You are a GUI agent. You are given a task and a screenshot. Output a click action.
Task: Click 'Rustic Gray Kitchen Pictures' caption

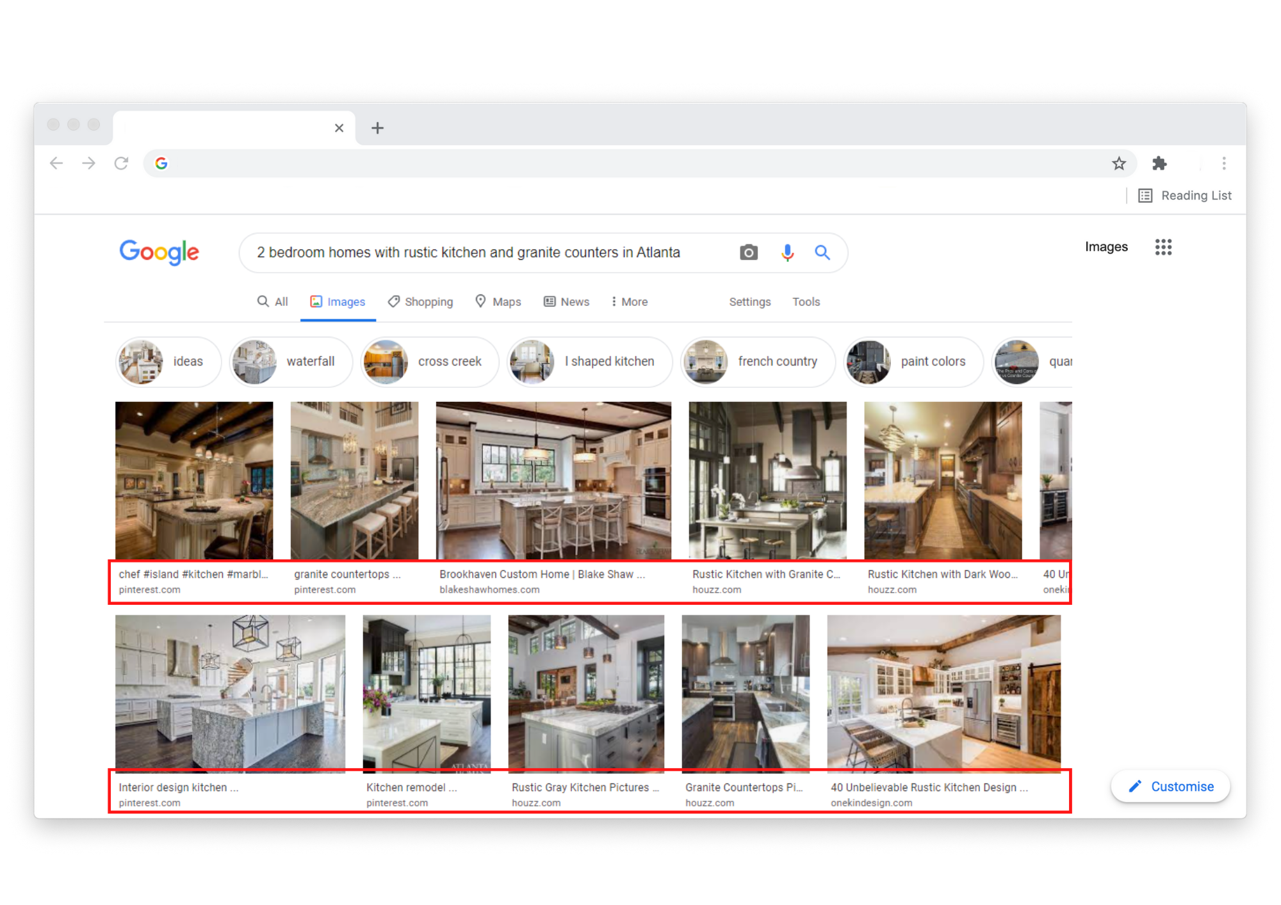[x=585, y=787]
